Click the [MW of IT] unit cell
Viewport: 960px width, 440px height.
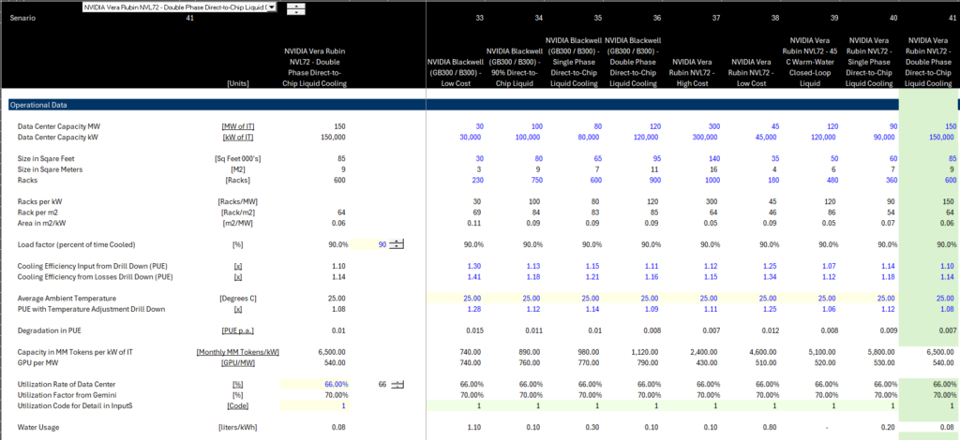point(238,126)
